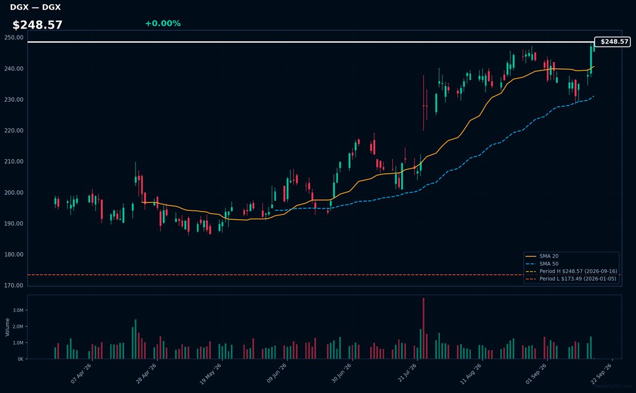Click the 170.00 price axis label
The image size is (636, 393).
tap(14, 285)
